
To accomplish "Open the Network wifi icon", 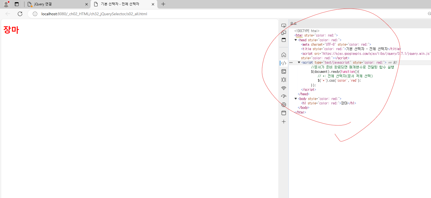I will [x=283, y=88].
